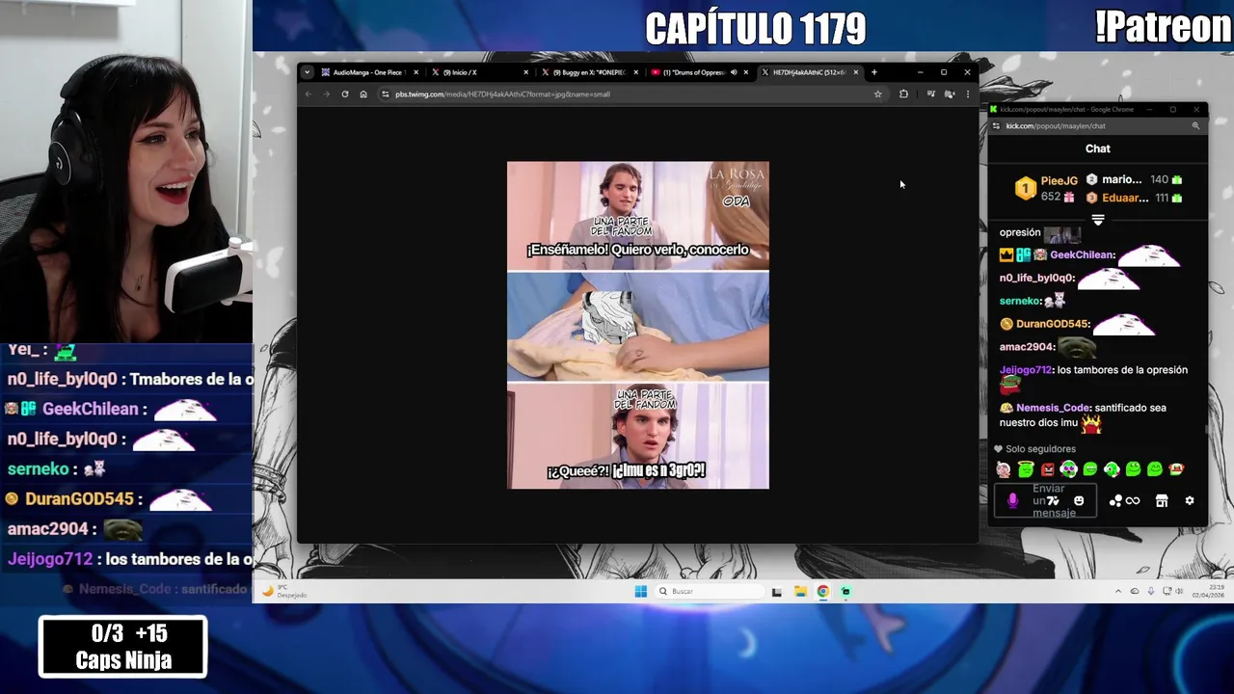1234x694 pixels.
Task: Mute the Drums of Oppression tab audio
Action: [734, 72]
